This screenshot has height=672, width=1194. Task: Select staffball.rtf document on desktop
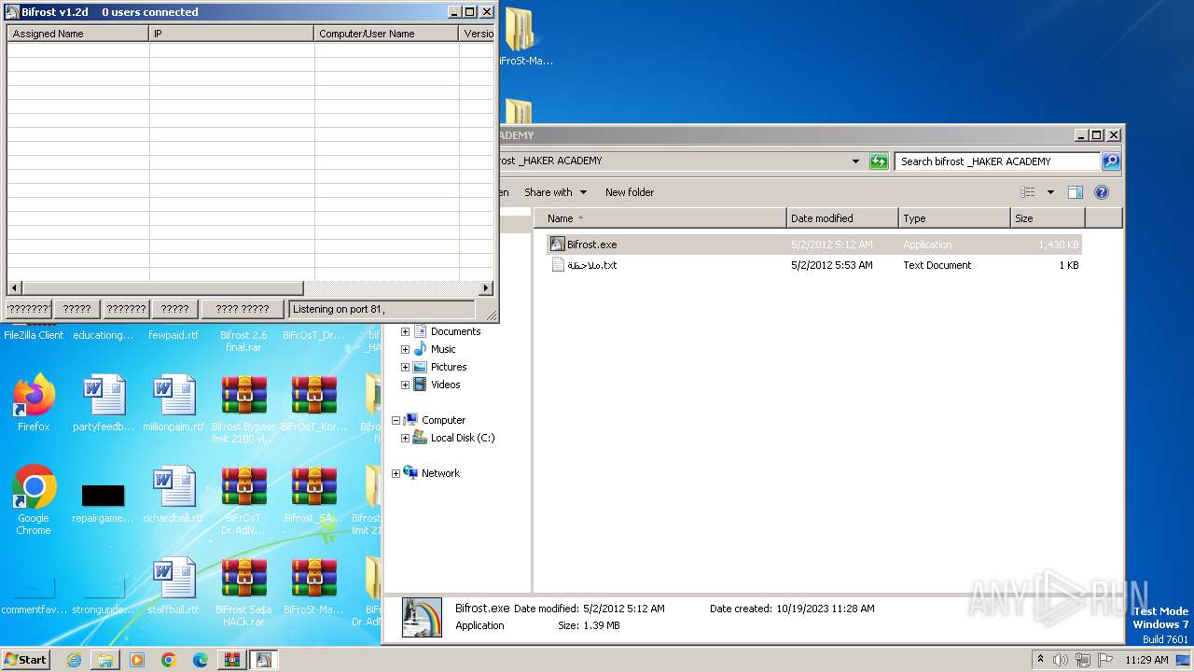point(174,586)
